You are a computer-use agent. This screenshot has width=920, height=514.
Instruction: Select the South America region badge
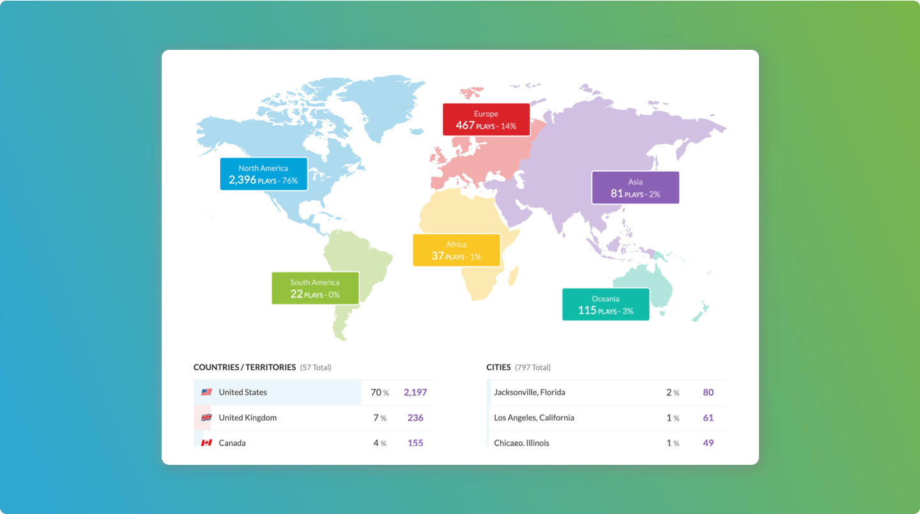click(x=315, y=287)
